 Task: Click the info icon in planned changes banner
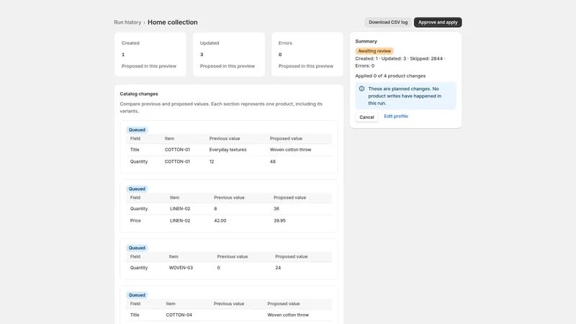pos(362,89)
